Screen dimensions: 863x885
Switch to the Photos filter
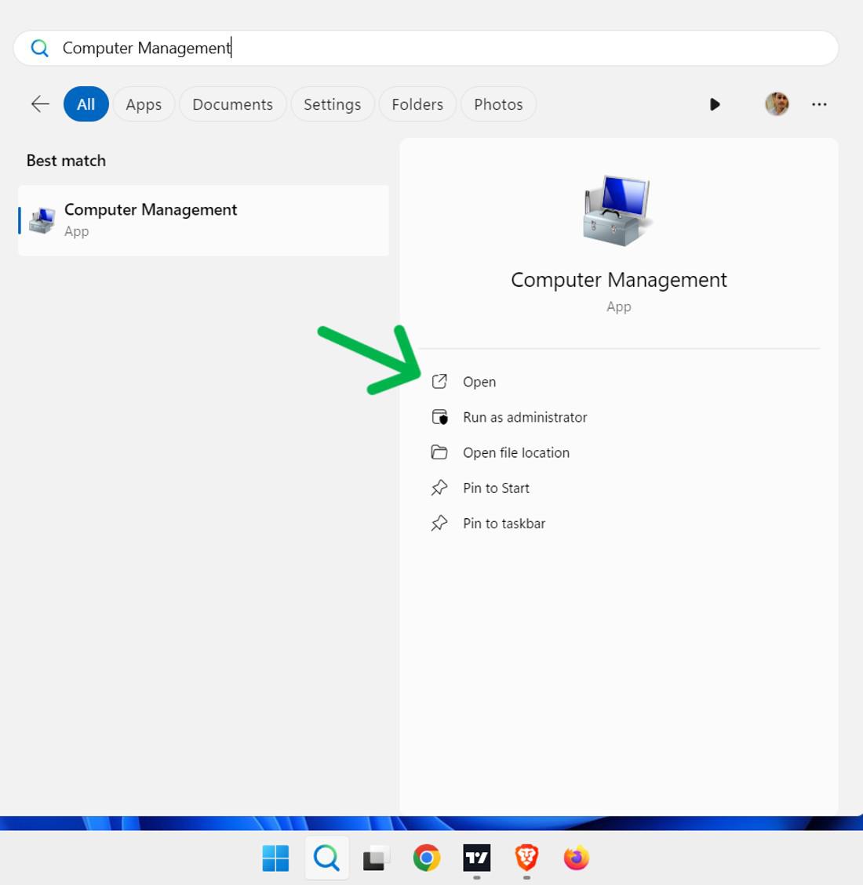(498, 103)
